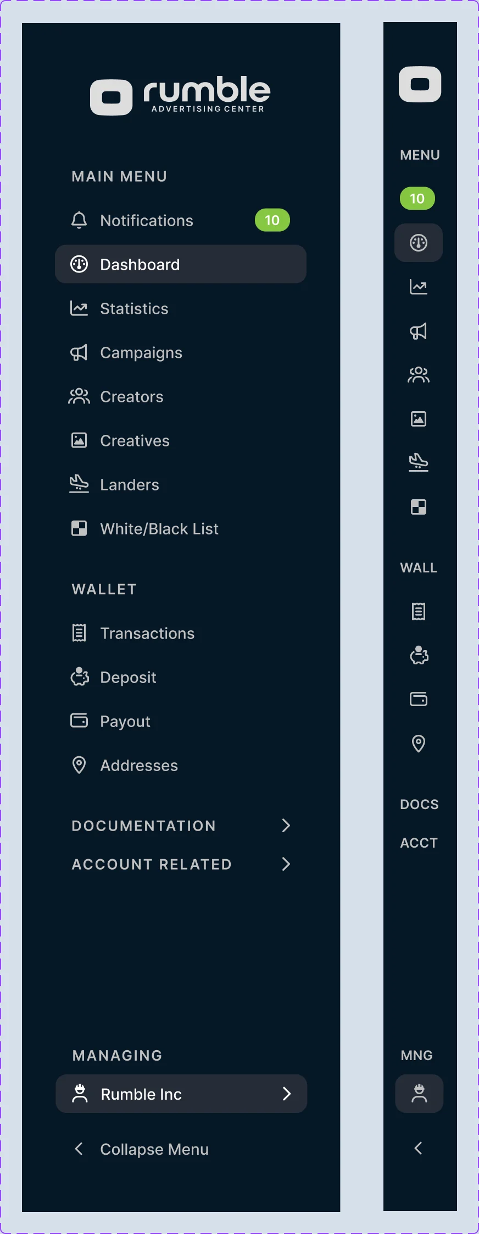Go to Campaigns in the expanded sidebar
Image resolution: width=479 pixels, height=1234 pixels.
pyautogui.click(x=181, y=352)
